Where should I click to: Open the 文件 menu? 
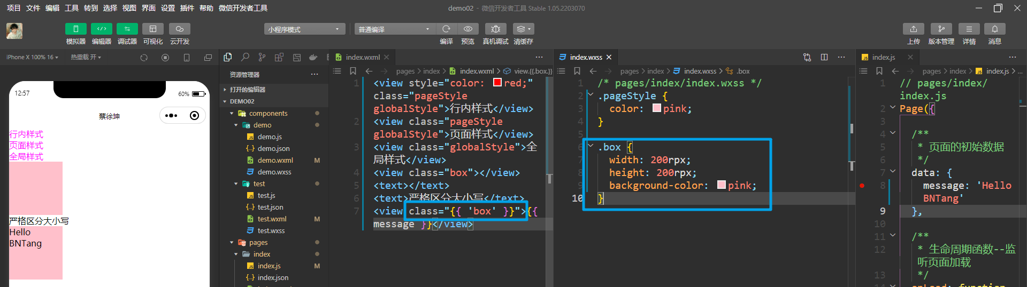[x=33, y=8]
